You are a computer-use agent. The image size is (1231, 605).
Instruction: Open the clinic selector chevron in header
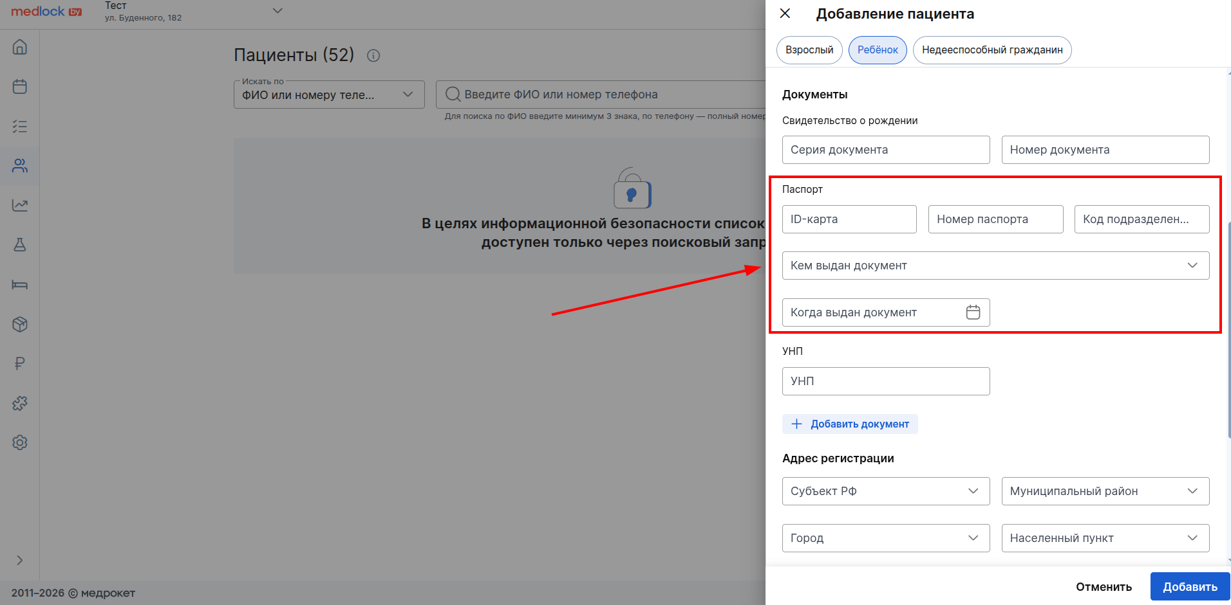pos(277,11)
